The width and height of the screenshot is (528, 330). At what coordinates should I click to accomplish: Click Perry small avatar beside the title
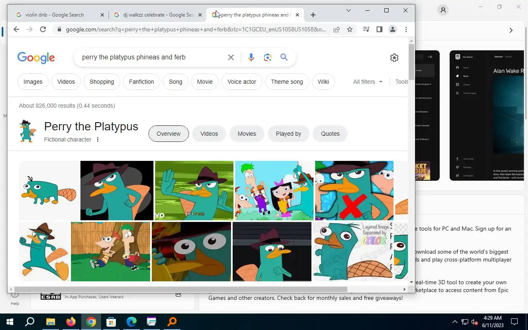click(x=28, y=131)
